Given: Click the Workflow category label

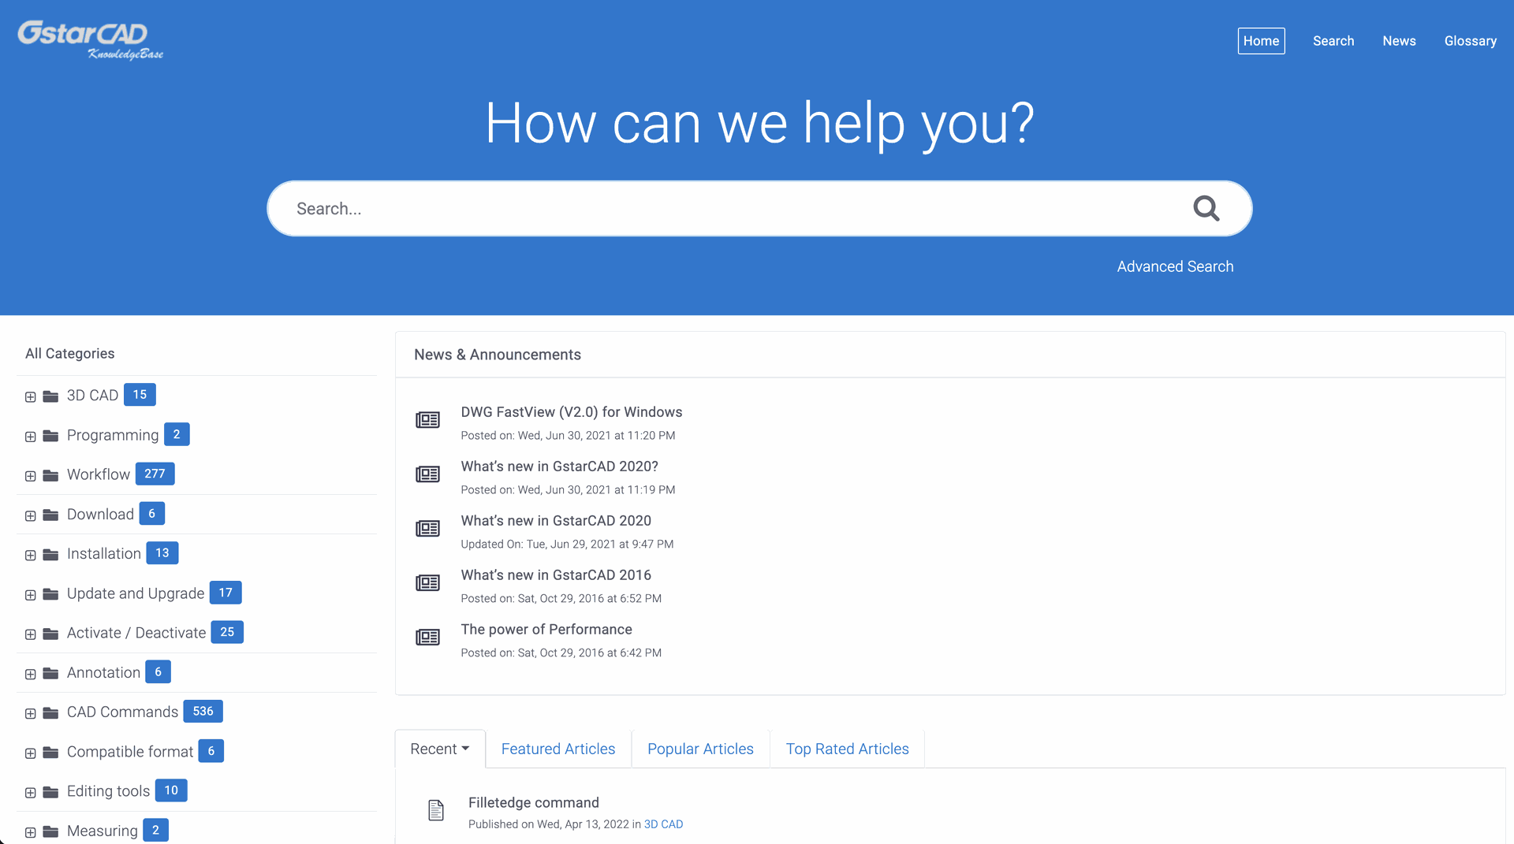Looking at the screenshot, I should coord(99,474).
